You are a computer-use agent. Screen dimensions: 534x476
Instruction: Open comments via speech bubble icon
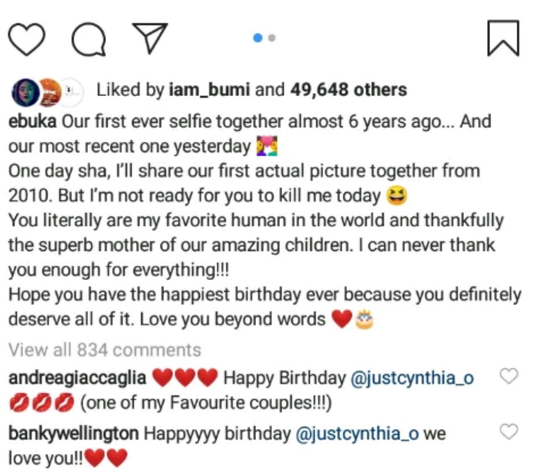tap(89, 39)
